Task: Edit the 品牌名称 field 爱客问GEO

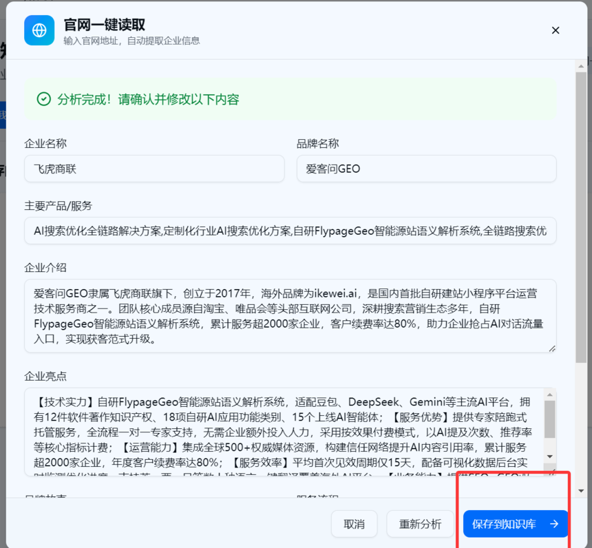Action: (x=427, y=169)
